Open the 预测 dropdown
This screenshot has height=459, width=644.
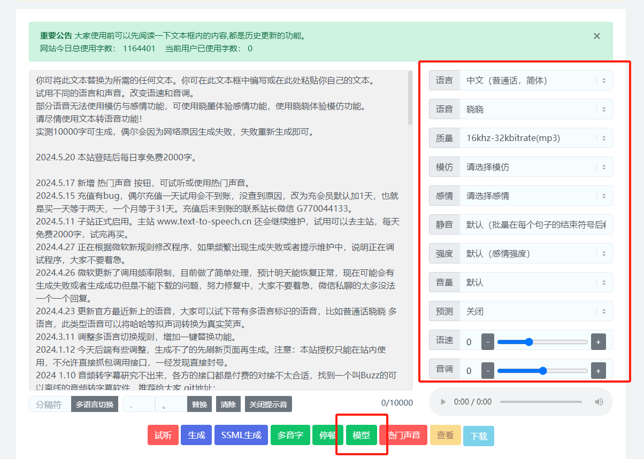535,312
